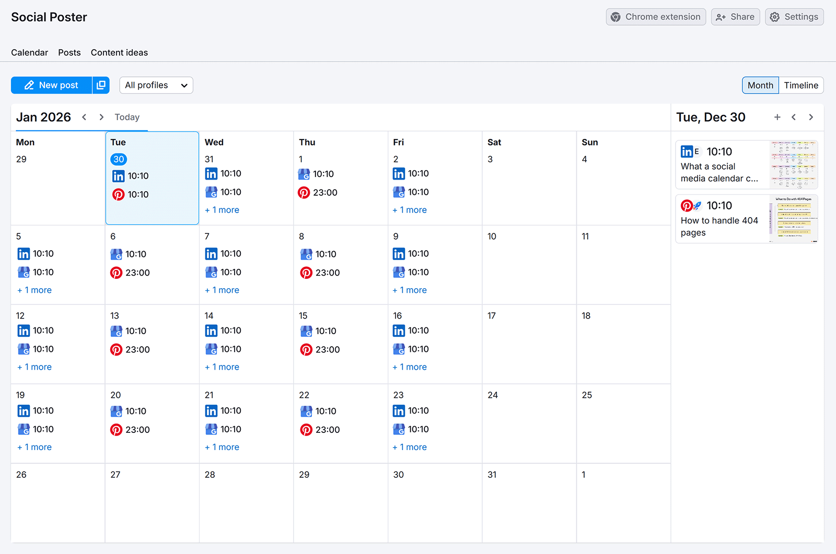This screenshot has height=554, width=836.
Task: Switch to Timeline view
Action: 801,85
